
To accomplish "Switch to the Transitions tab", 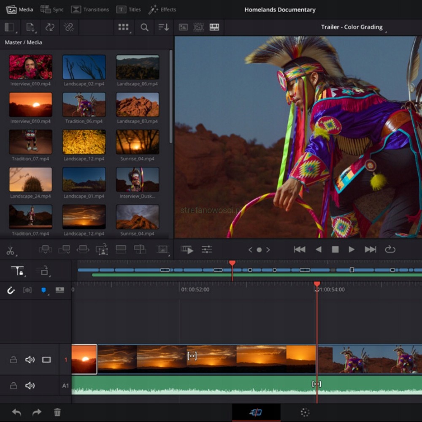I will pyautogui.click(x=90, y=9).
